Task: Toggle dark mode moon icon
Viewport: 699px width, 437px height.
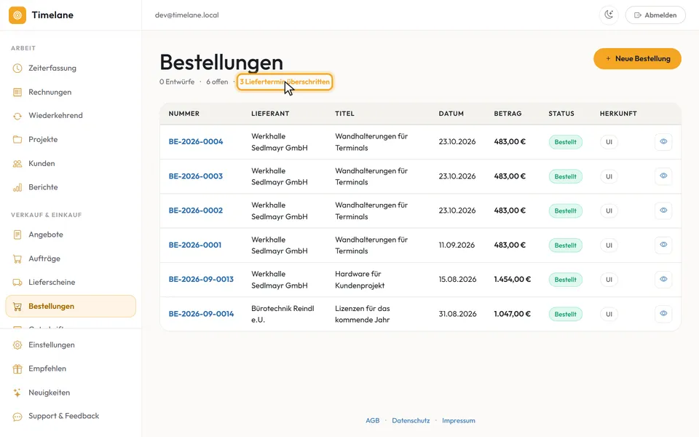Action: coord(609,15)
